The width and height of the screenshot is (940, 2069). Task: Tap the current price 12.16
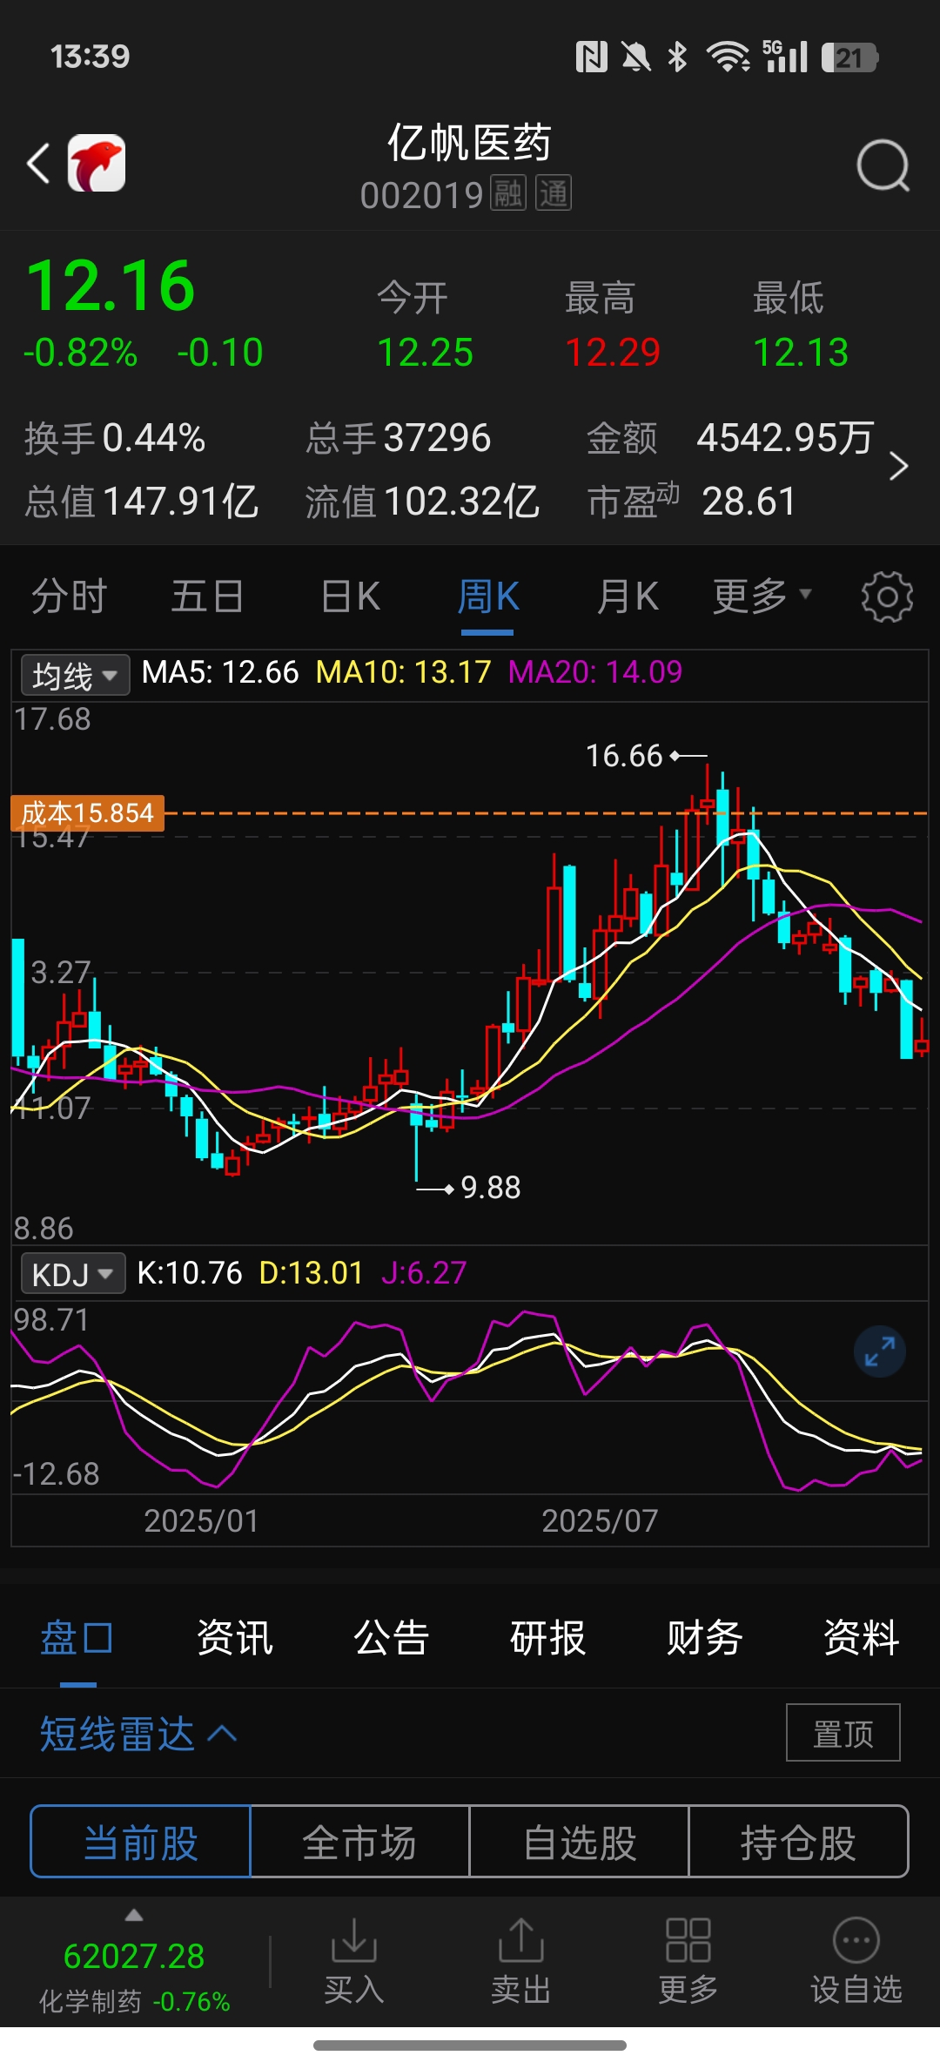tap(111, 286)
